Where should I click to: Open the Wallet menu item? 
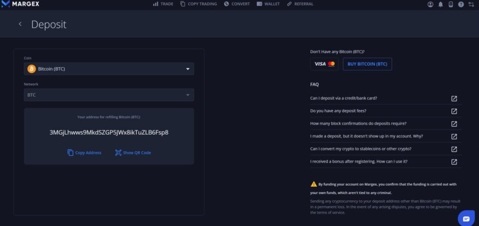(268, 4)
